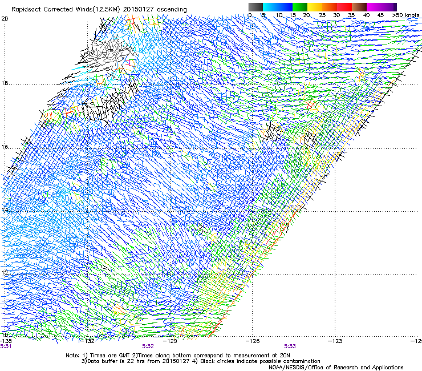This screenshot has height=371, width=422.
Task: Click the longitude -126 axis label
Action: pos(253,341)
